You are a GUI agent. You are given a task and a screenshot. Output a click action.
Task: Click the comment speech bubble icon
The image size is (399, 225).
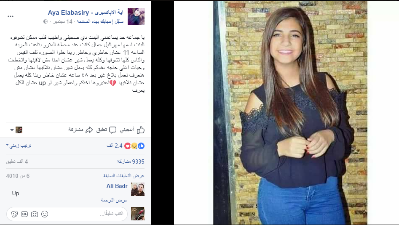pos(112,130)
